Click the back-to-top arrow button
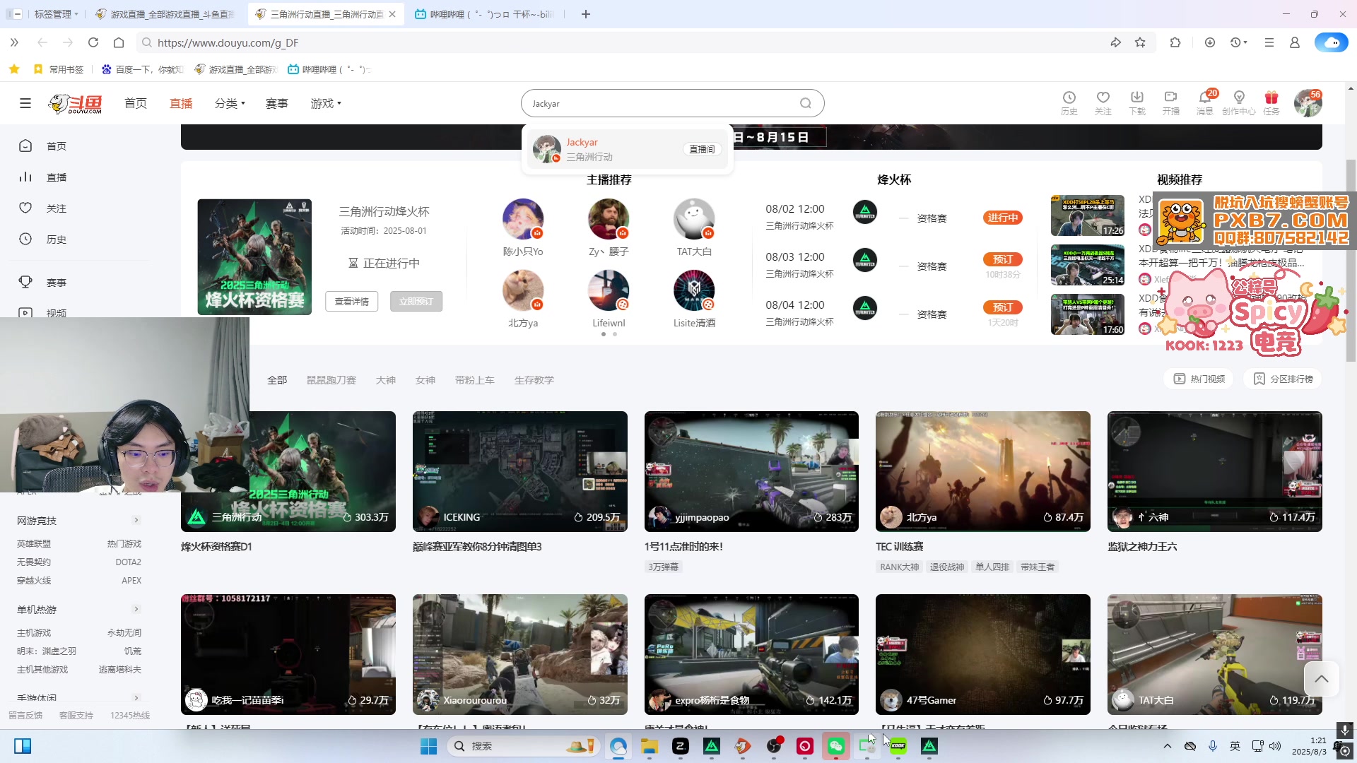The height and width of the screenshot is (763, 1357). [1322, 679]
